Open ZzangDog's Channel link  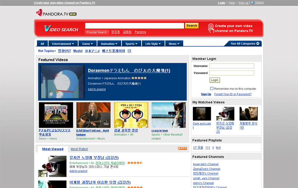pos(207,169)
